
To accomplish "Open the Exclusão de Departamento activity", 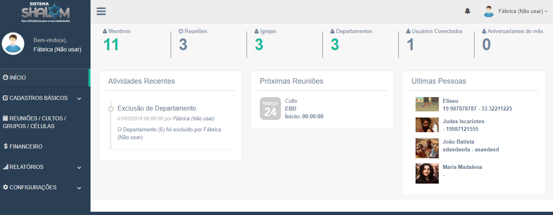I will pyautogui.click(x=157, y=108).
